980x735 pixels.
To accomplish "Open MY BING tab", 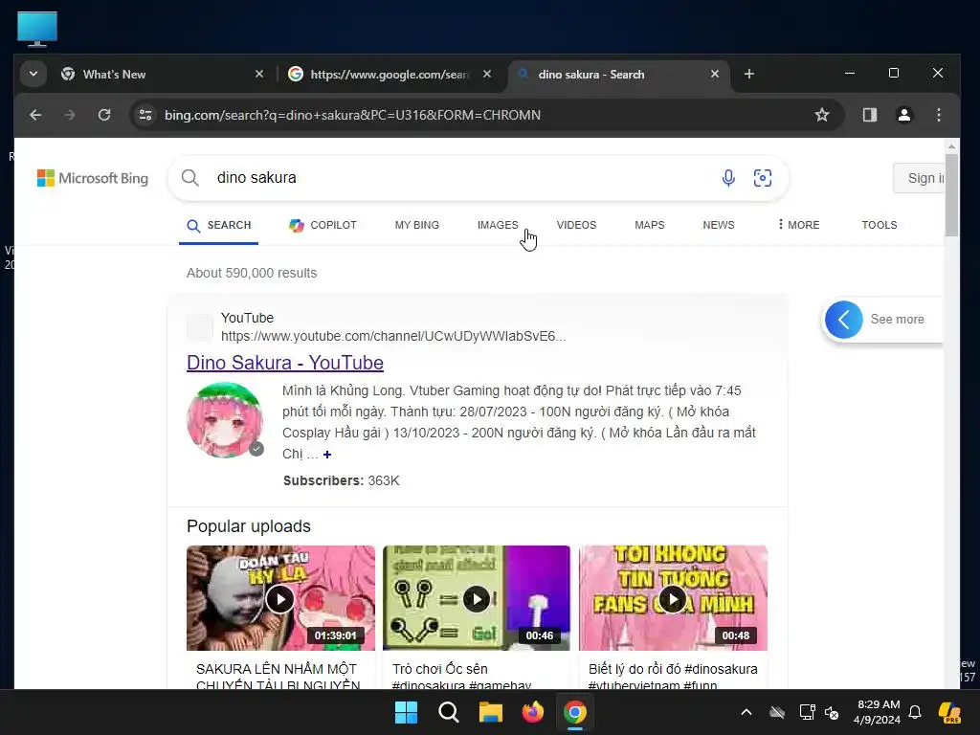I will coord(417,225).
